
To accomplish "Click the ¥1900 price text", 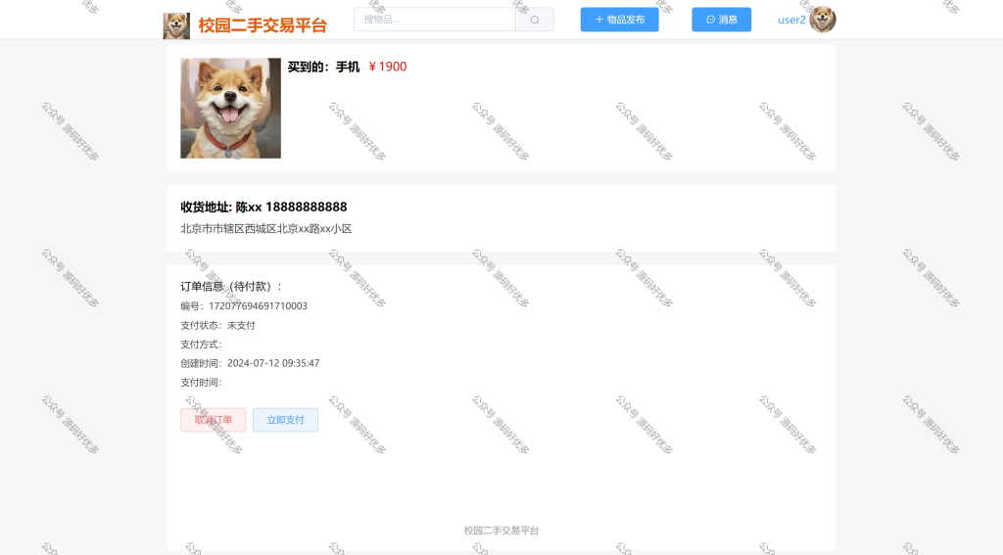I will click(x=388, y=67).
